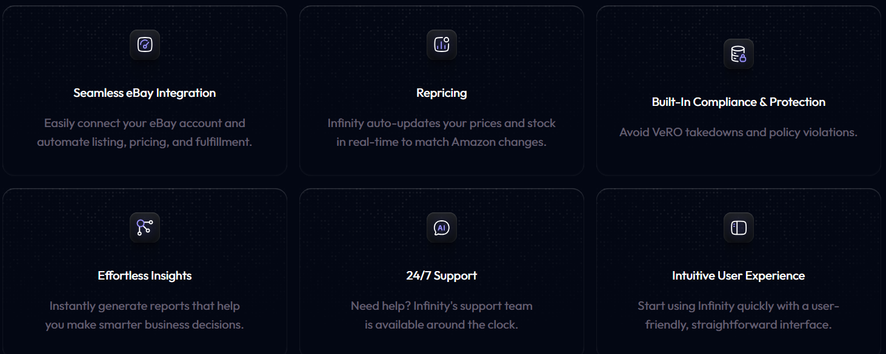Screen dimensions: 886x354
Task: Click the Built-In Compliance & Protection heading
Action: [739, 102]
